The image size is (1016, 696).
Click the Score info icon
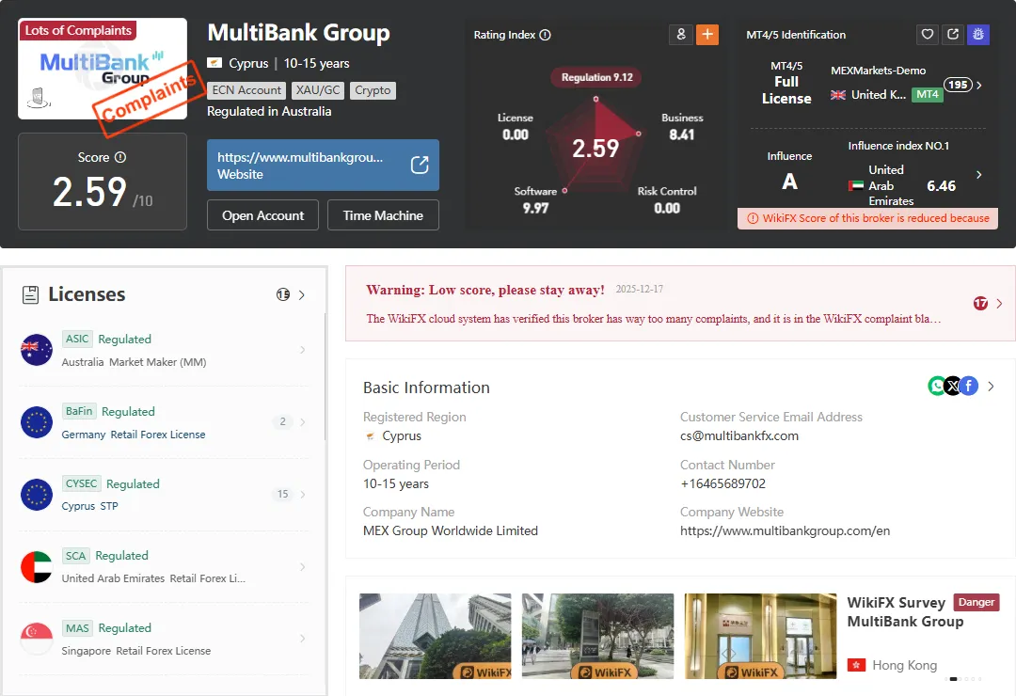point(119,157)
